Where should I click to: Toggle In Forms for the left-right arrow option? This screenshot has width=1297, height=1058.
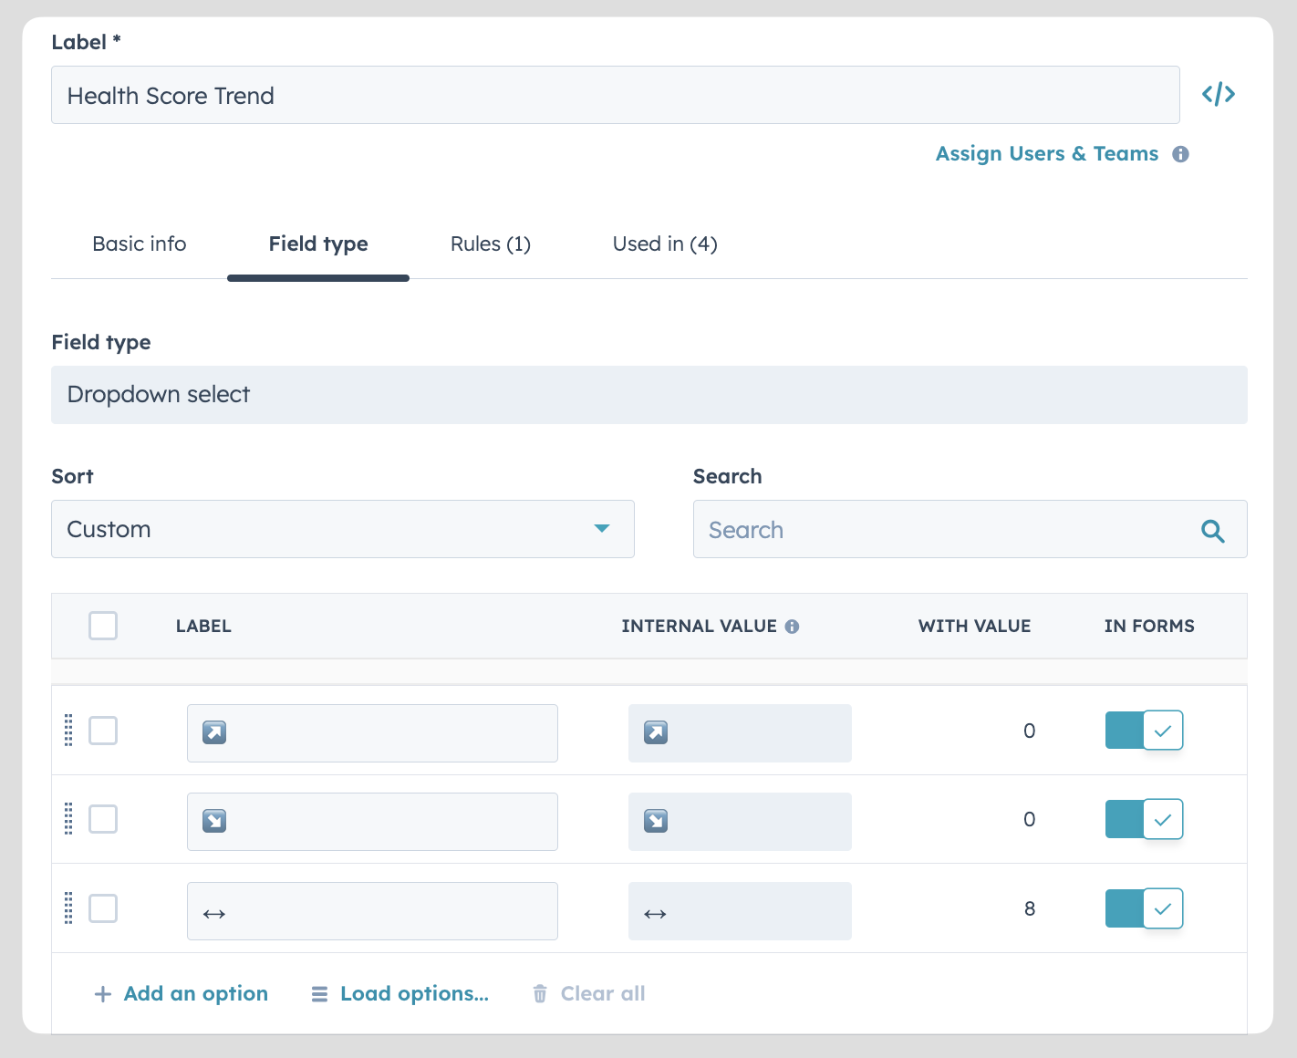coord(1144,908)
